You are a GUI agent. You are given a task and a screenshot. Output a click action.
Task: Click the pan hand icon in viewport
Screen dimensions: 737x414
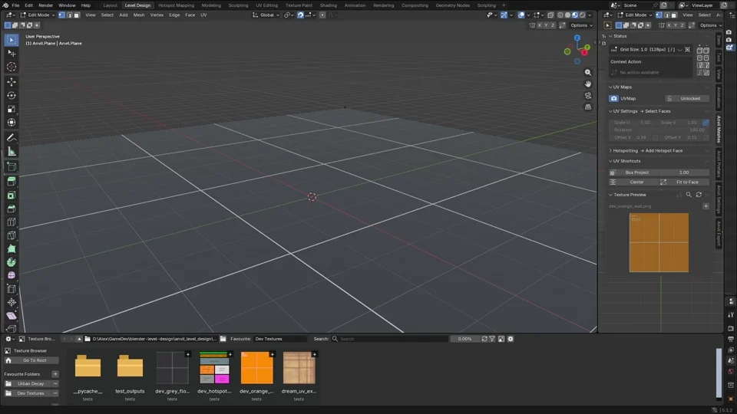point(587,84)
